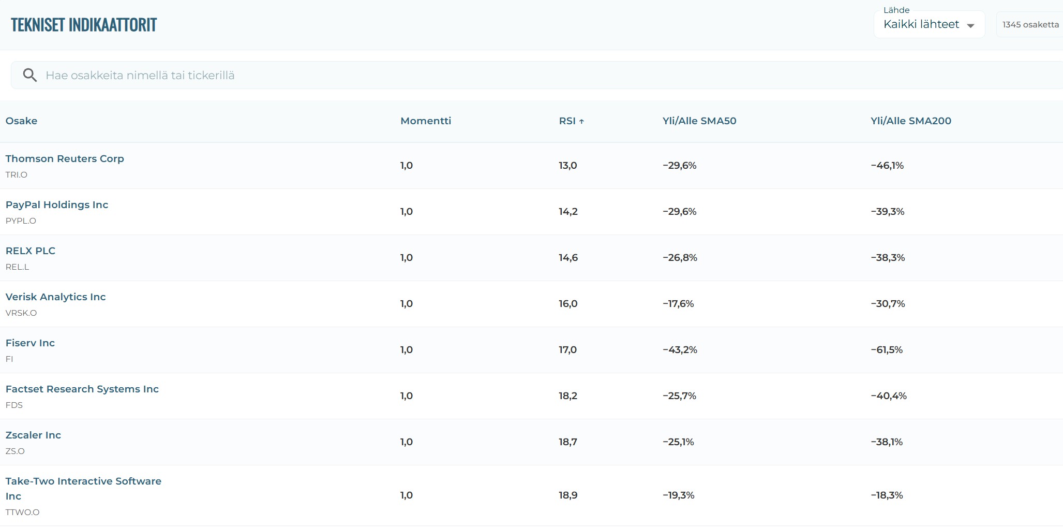
Task: Sort by Osake column header
Action: [21, 121]
